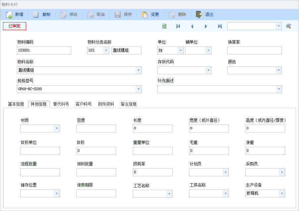Go to previous record arrow
Screen dimensions: 299x211
[192, 26]
